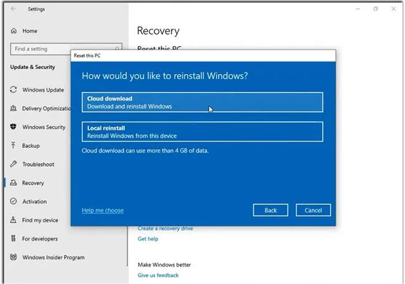Click the Windows Security shield icon

pos(14,127)
